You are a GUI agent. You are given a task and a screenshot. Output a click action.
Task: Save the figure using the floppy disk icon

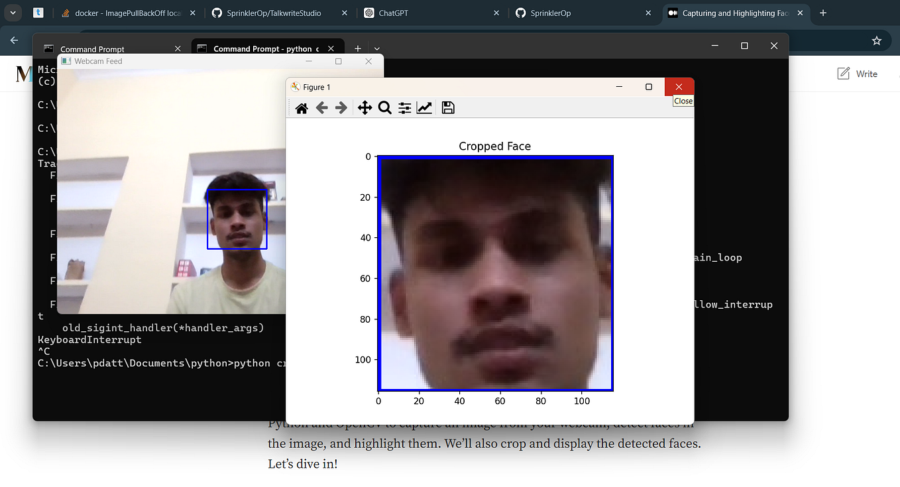[x=448, y=107]
